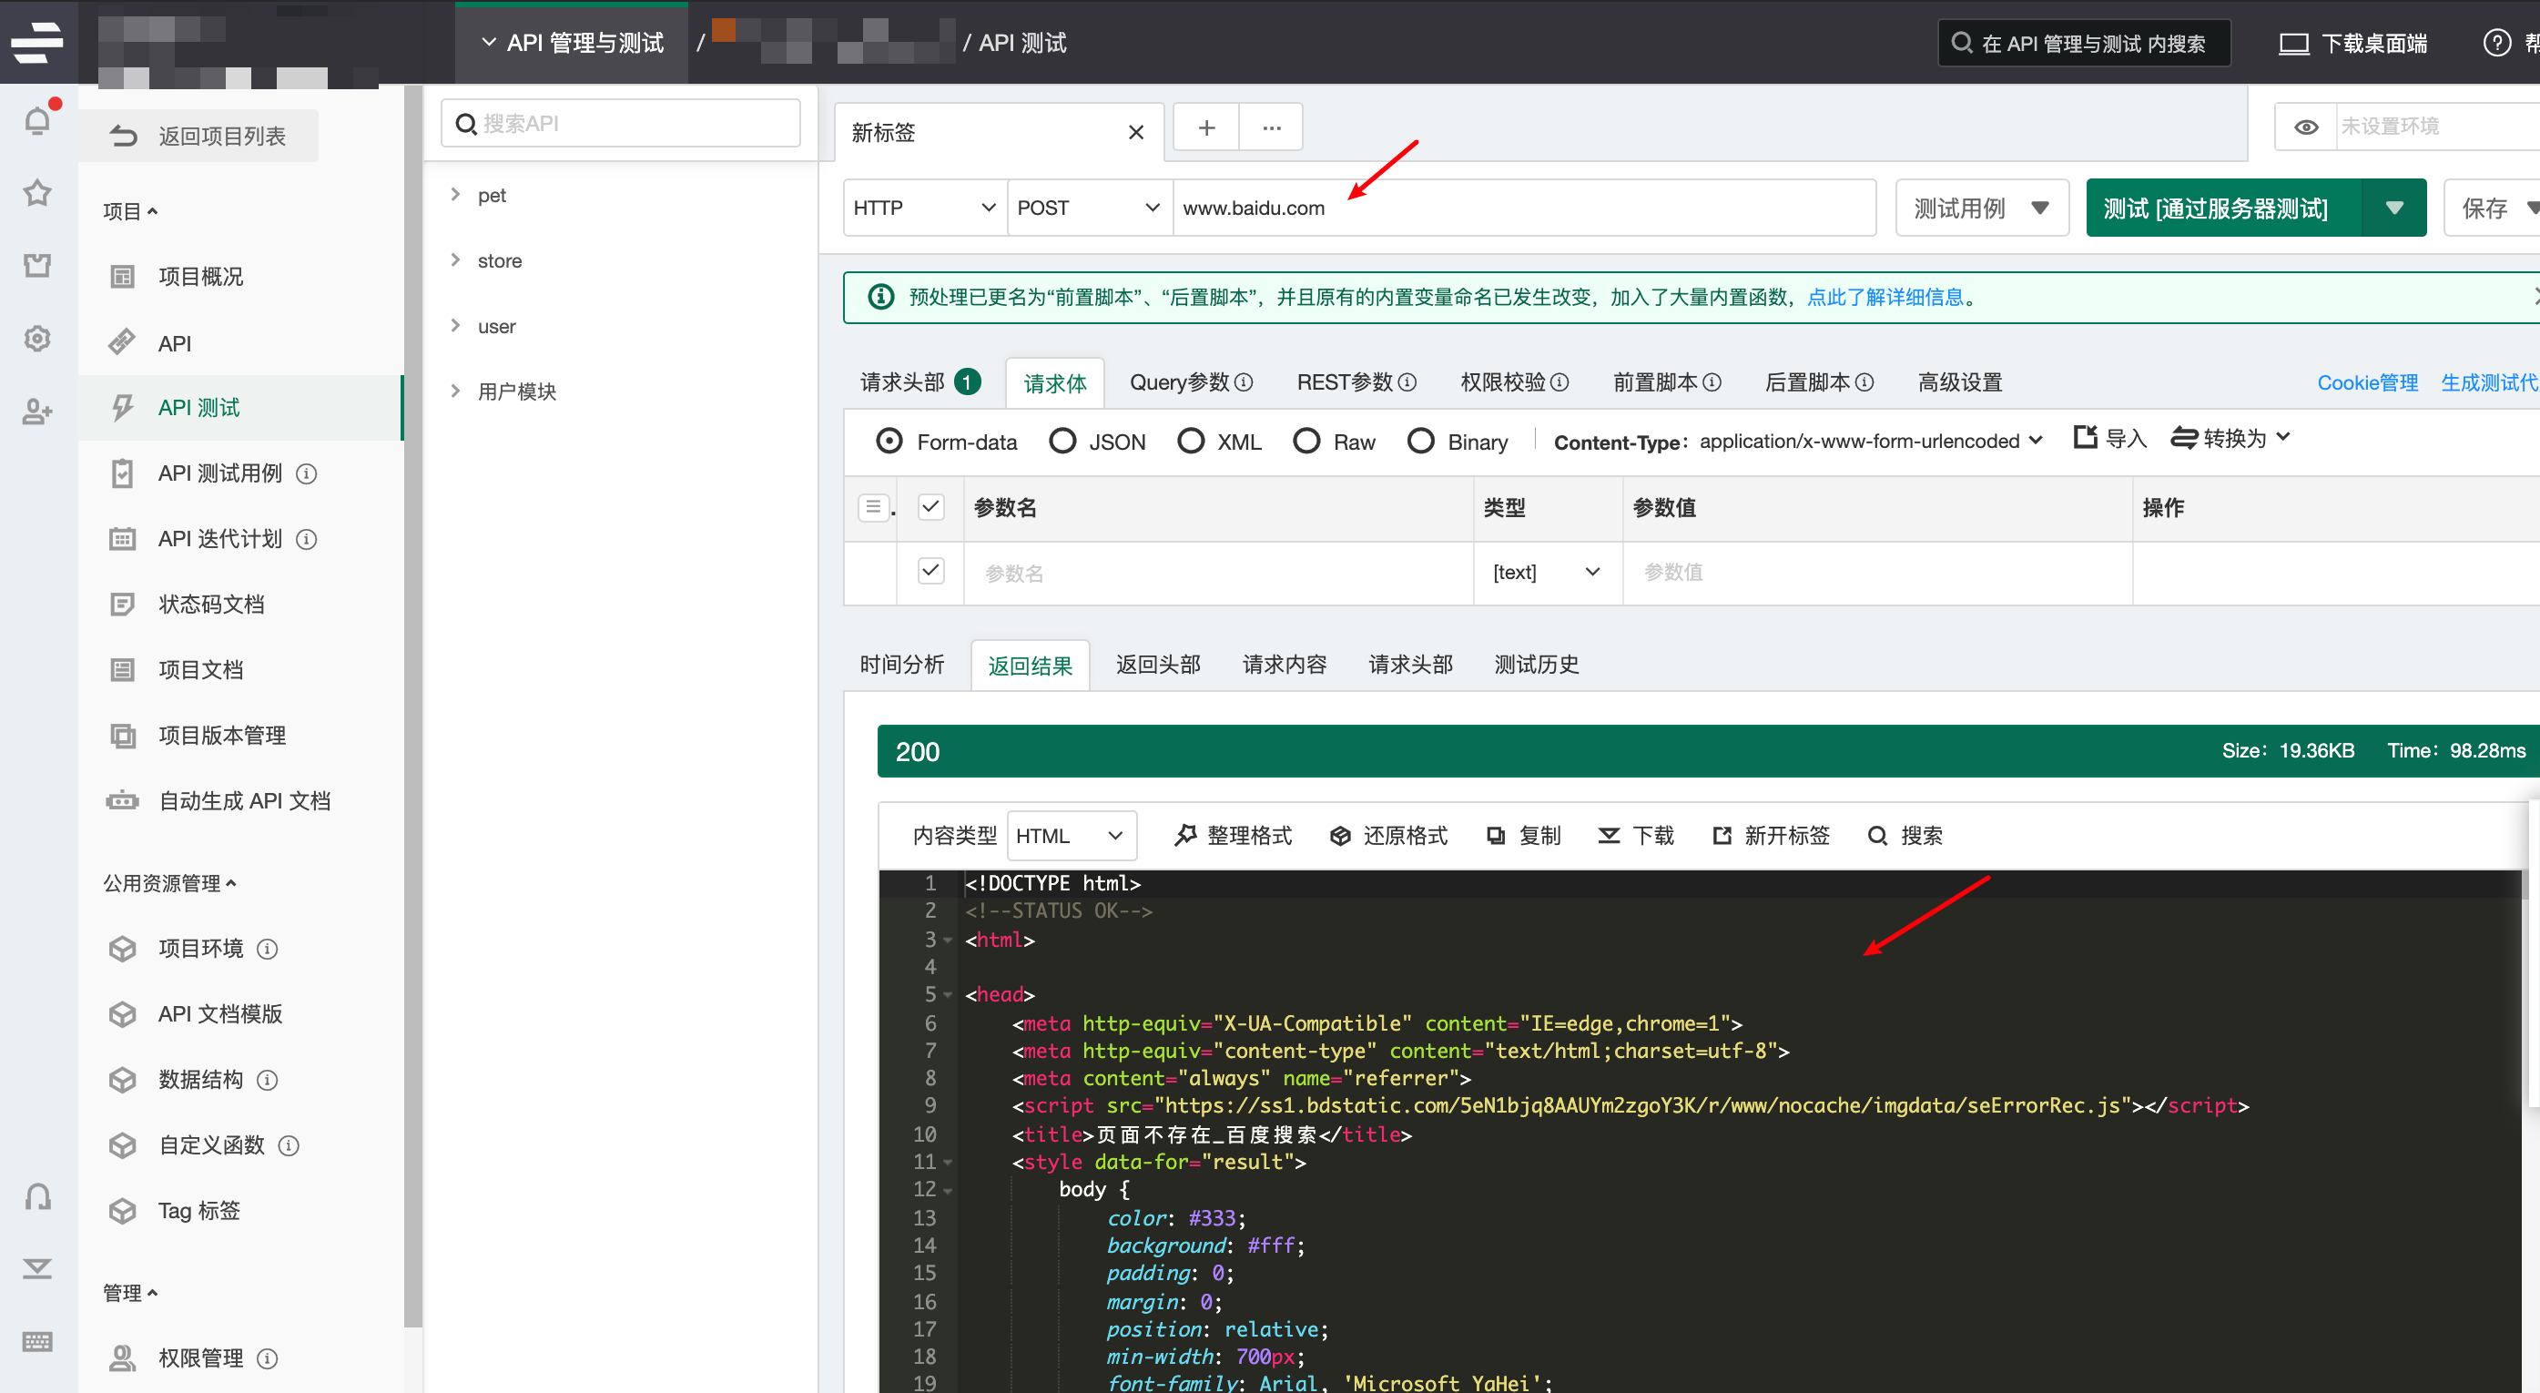Select the Raw body type
This screenshot has height=1393, width=2540.
1306,441
